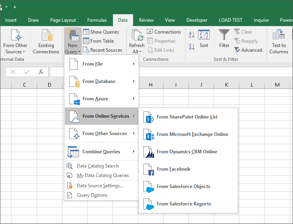Open the LOAD TEST tab
Image resolution: width=293 pixels, height=224 pixels.
point(230,20)
